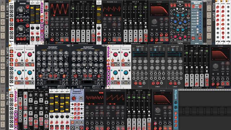Click the last →tp label at far right

click(228, 42)
